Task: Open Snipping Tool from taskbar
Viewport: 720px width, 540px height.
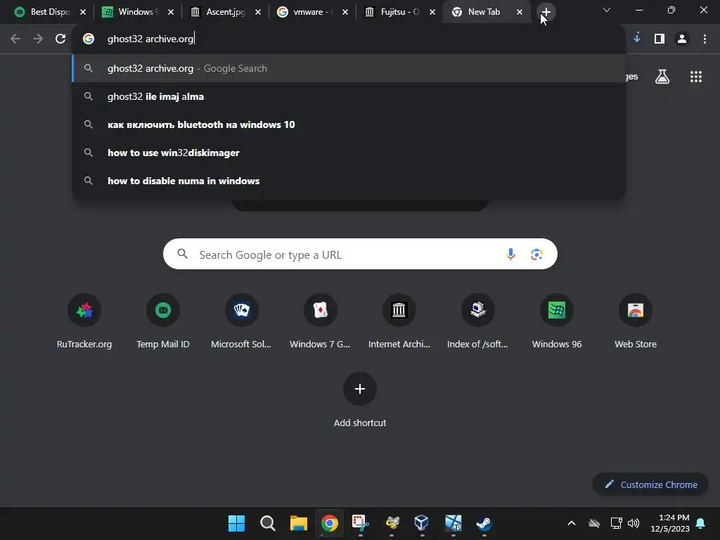Action: coord(361,523)
